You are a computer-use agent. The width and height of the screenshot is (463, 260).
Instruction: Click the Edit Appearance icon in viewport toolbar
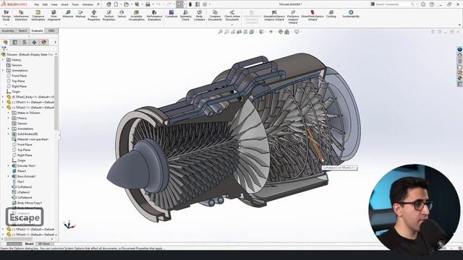pyautogui.click(x=281, y=32)
